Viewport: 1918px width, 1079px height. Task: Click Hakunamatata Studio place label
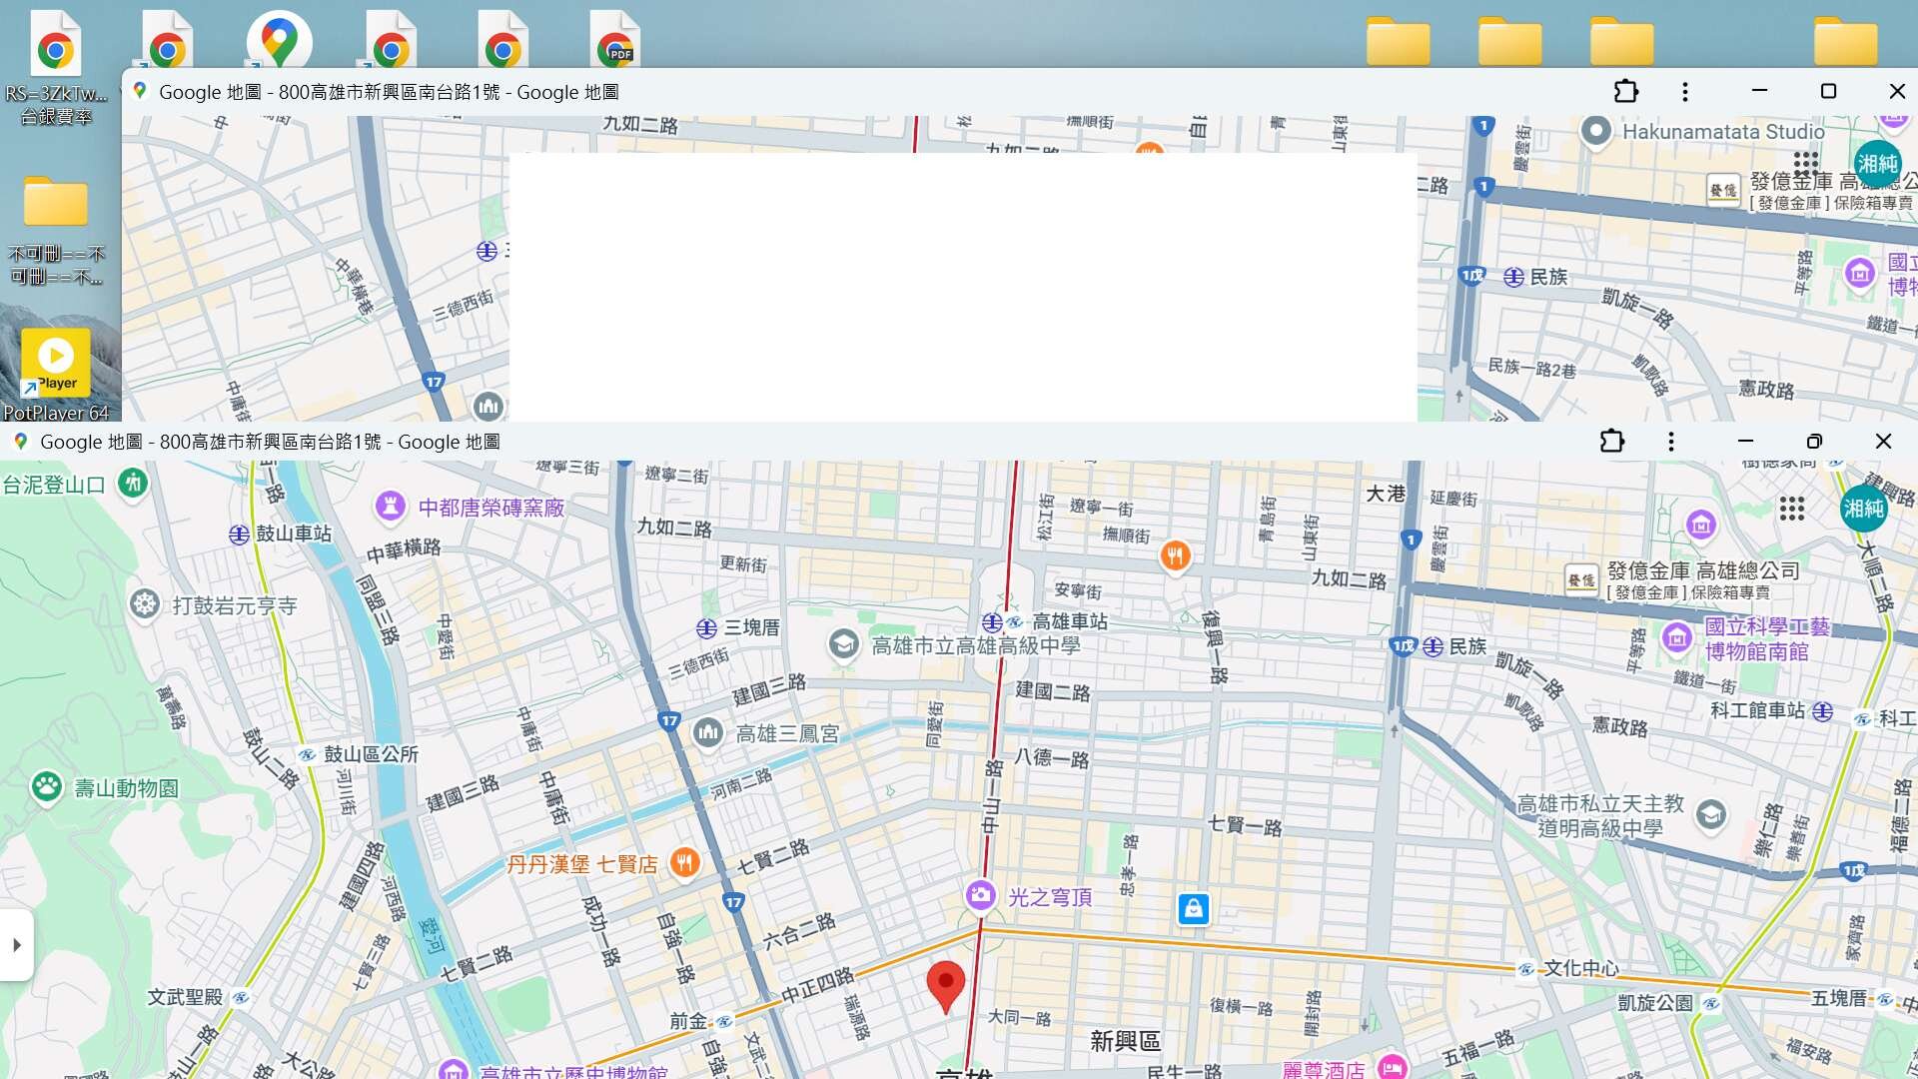[1722, 132]
